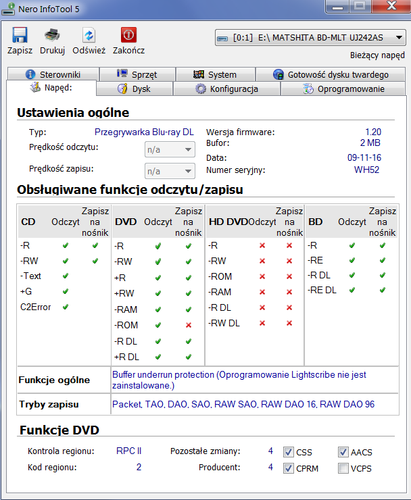Toggle the CPRM checkbox
Screen dimensions: 411x500
pos(289,468)
